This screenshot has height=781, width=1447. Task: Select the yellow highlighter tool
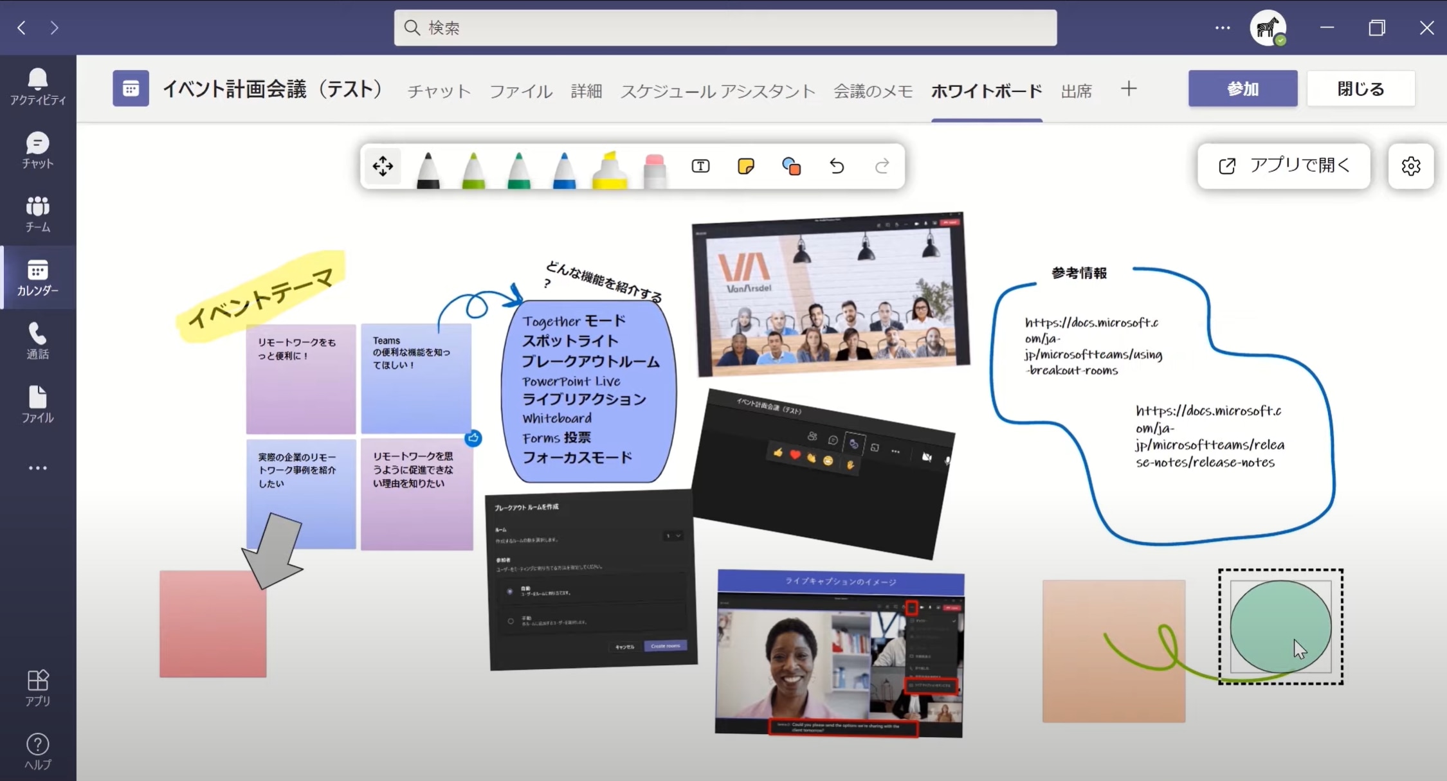point(609,170)
